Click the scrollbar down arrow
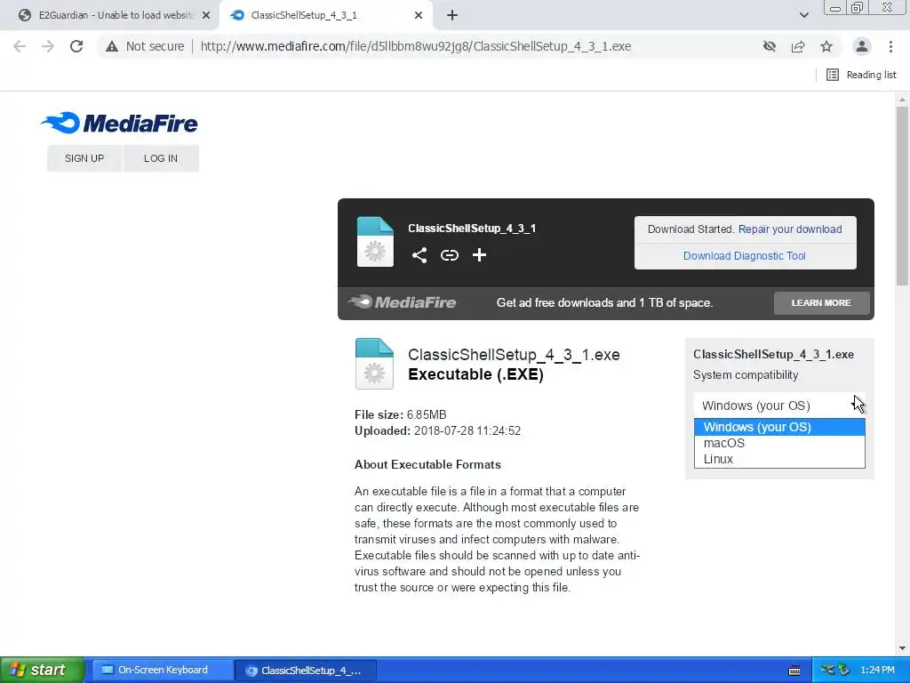Screen dimensions: 910x683 click(902, 648)
